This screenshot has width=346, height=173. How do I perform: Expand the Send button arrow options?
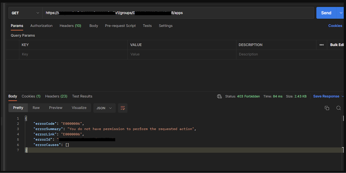341,13
